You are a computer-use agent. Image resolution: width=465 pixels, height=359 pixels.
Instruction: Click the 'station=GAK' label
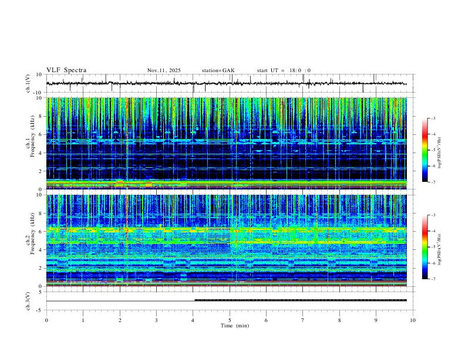pos(218,70)
